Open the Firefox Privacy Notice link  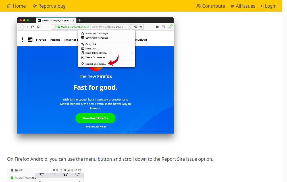click(95, 127)
